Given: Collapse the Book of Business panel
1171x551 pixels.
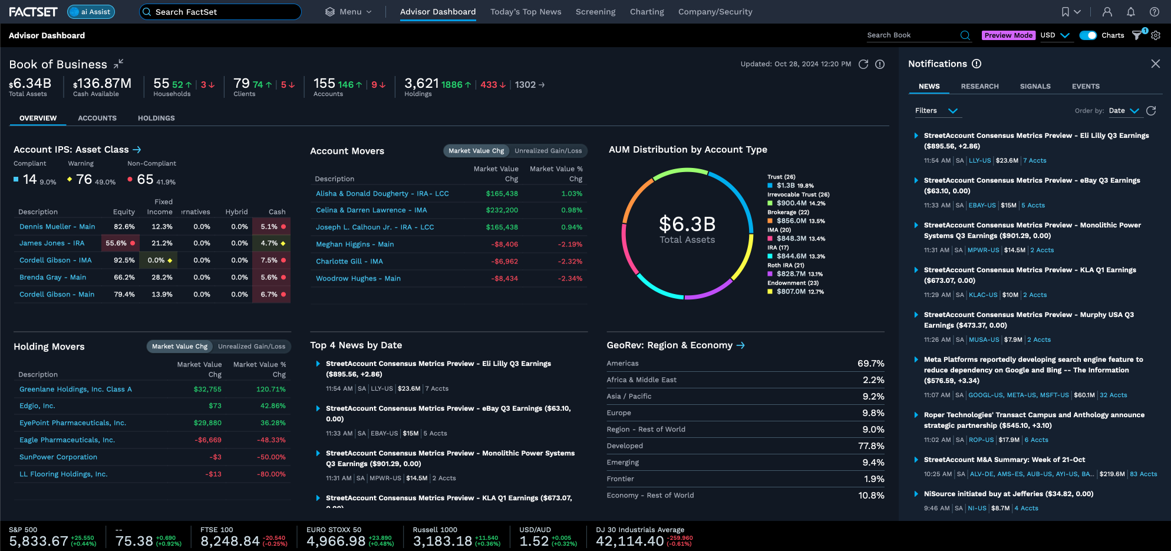Looking at the screenshot, I should pos(118,63).
